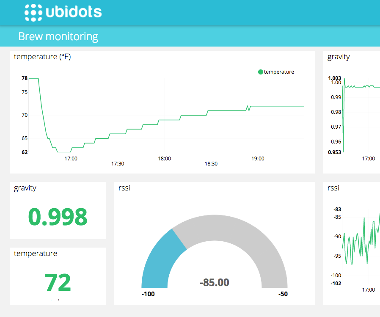Expand the rssi gauge widget header
This screenshot has height=317, width=380.
[124, 188]
